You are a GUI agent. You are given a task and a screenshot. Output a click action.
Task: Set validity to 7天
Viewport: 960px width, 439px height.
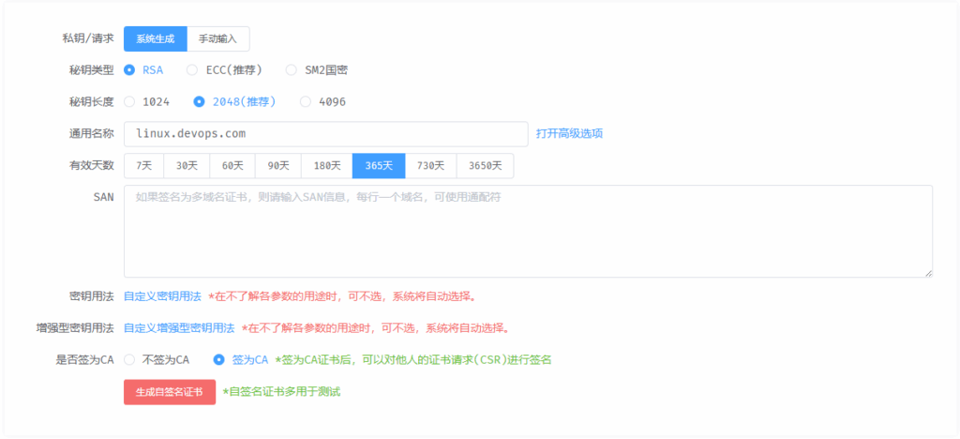[x=143, y=165]
